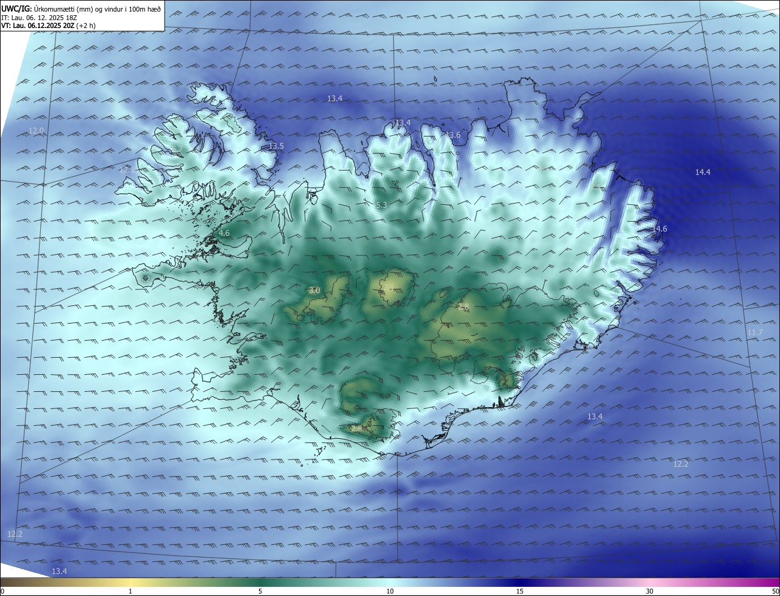Image resolution: width=780 pixels, height=596 pixels.
Task: Click the '14.6' value label
Action: click(x=660, y=229)
